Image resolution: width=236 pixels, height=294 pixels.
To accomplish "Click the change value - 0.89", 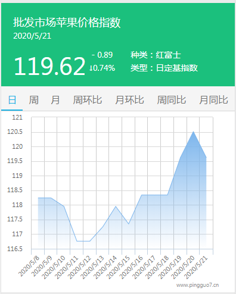I will pyautogui.click(x=103, y=55).
